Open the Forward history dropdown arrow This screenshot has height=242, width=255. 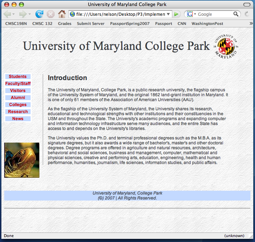[x=30, y=14]
